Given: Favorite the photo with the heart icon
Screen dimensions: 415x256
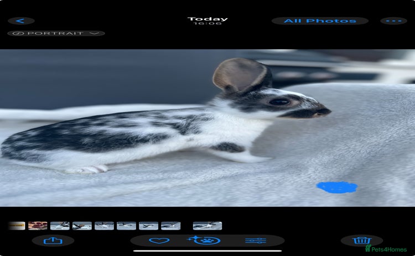Looking at the screenshot, I should click(x=159, y=241).
